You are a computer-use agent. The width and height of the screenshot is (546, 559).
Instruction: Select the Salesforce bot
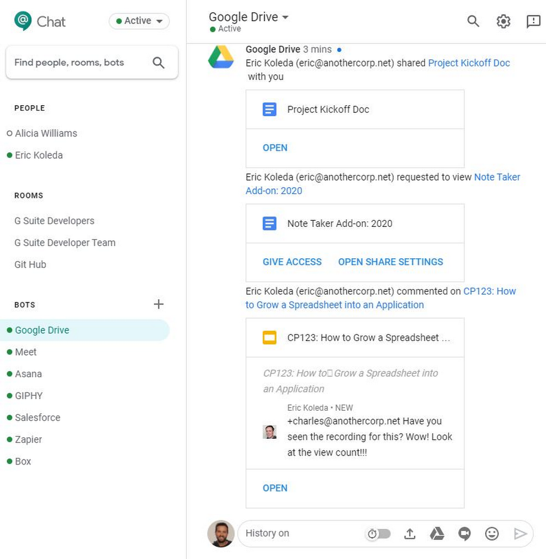[37, 418]
